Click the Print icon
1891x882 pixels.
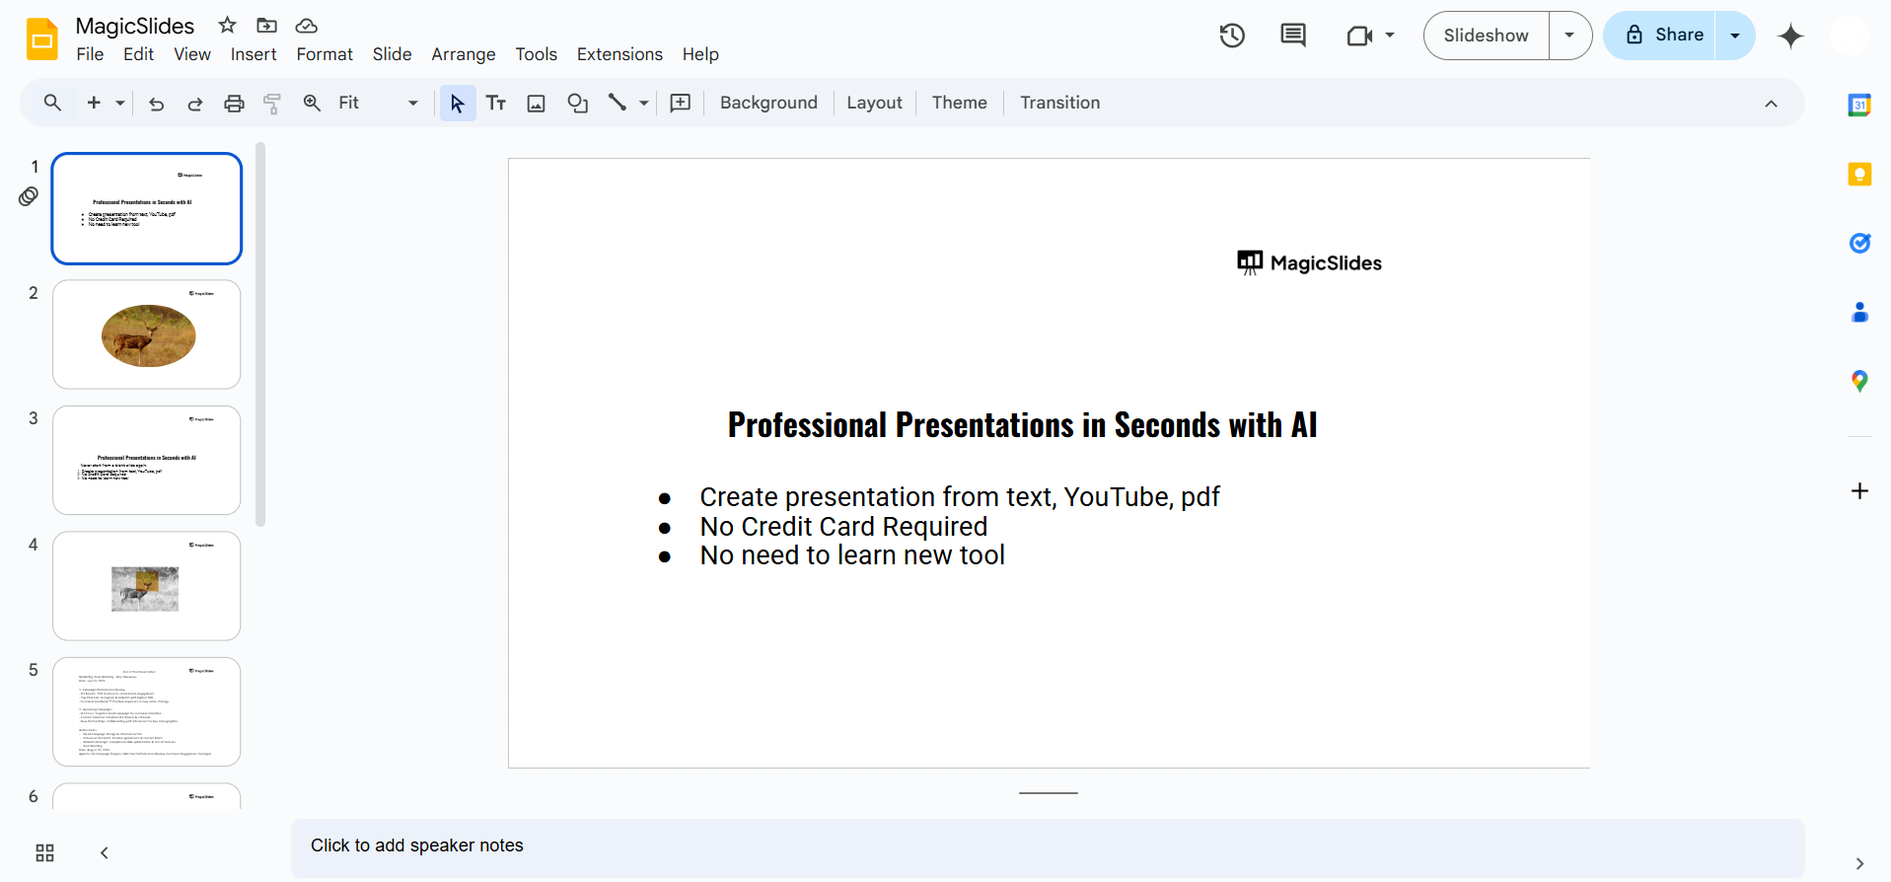point(234,104)
